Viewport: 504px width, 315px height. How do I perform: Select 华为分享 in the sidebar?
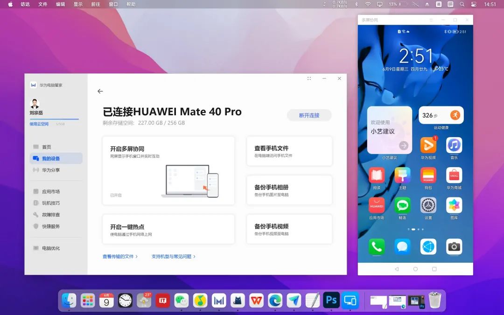pos(56,170)
